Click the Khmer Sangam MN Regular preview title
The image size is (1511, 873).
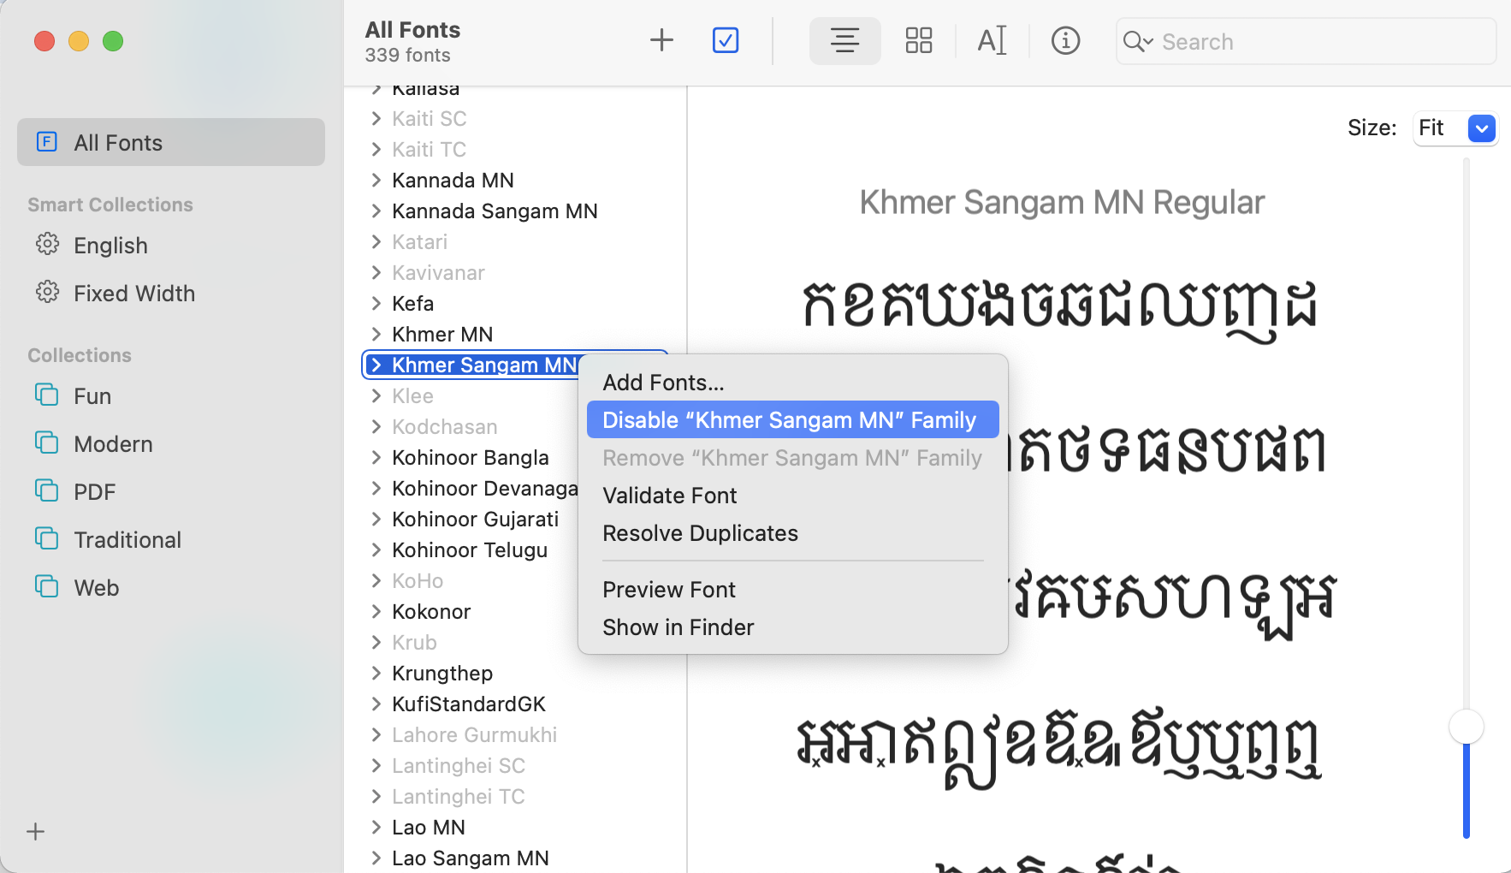pyautogui.click(x=1062, y=203)
